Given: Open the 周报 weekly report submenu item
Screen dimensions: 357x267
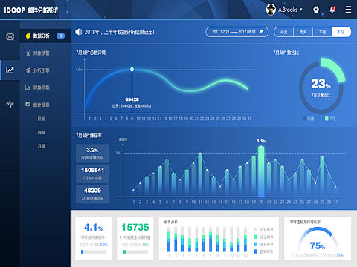Looking at the screenshot, I should [x=41, y=133].
